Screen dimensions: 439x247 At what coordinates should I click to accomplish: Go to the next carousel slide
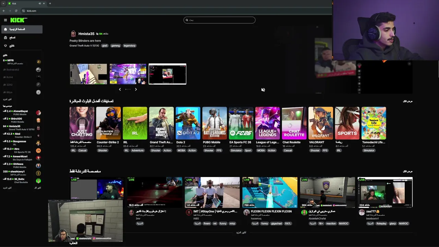pyautogui.click(x=136, y=89)
